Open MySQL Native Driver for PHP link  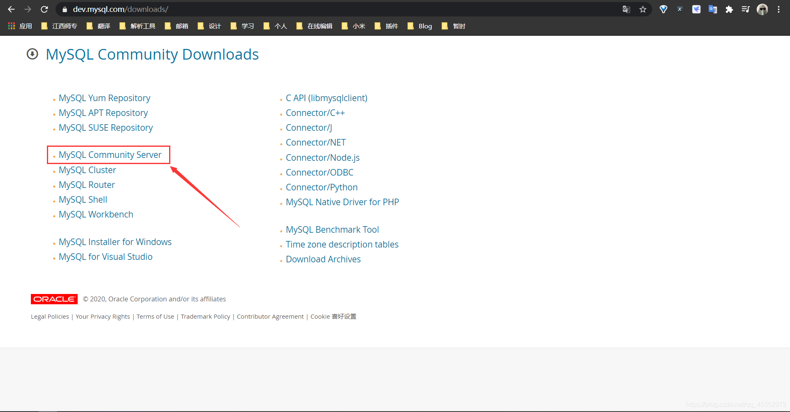(342, 202)
